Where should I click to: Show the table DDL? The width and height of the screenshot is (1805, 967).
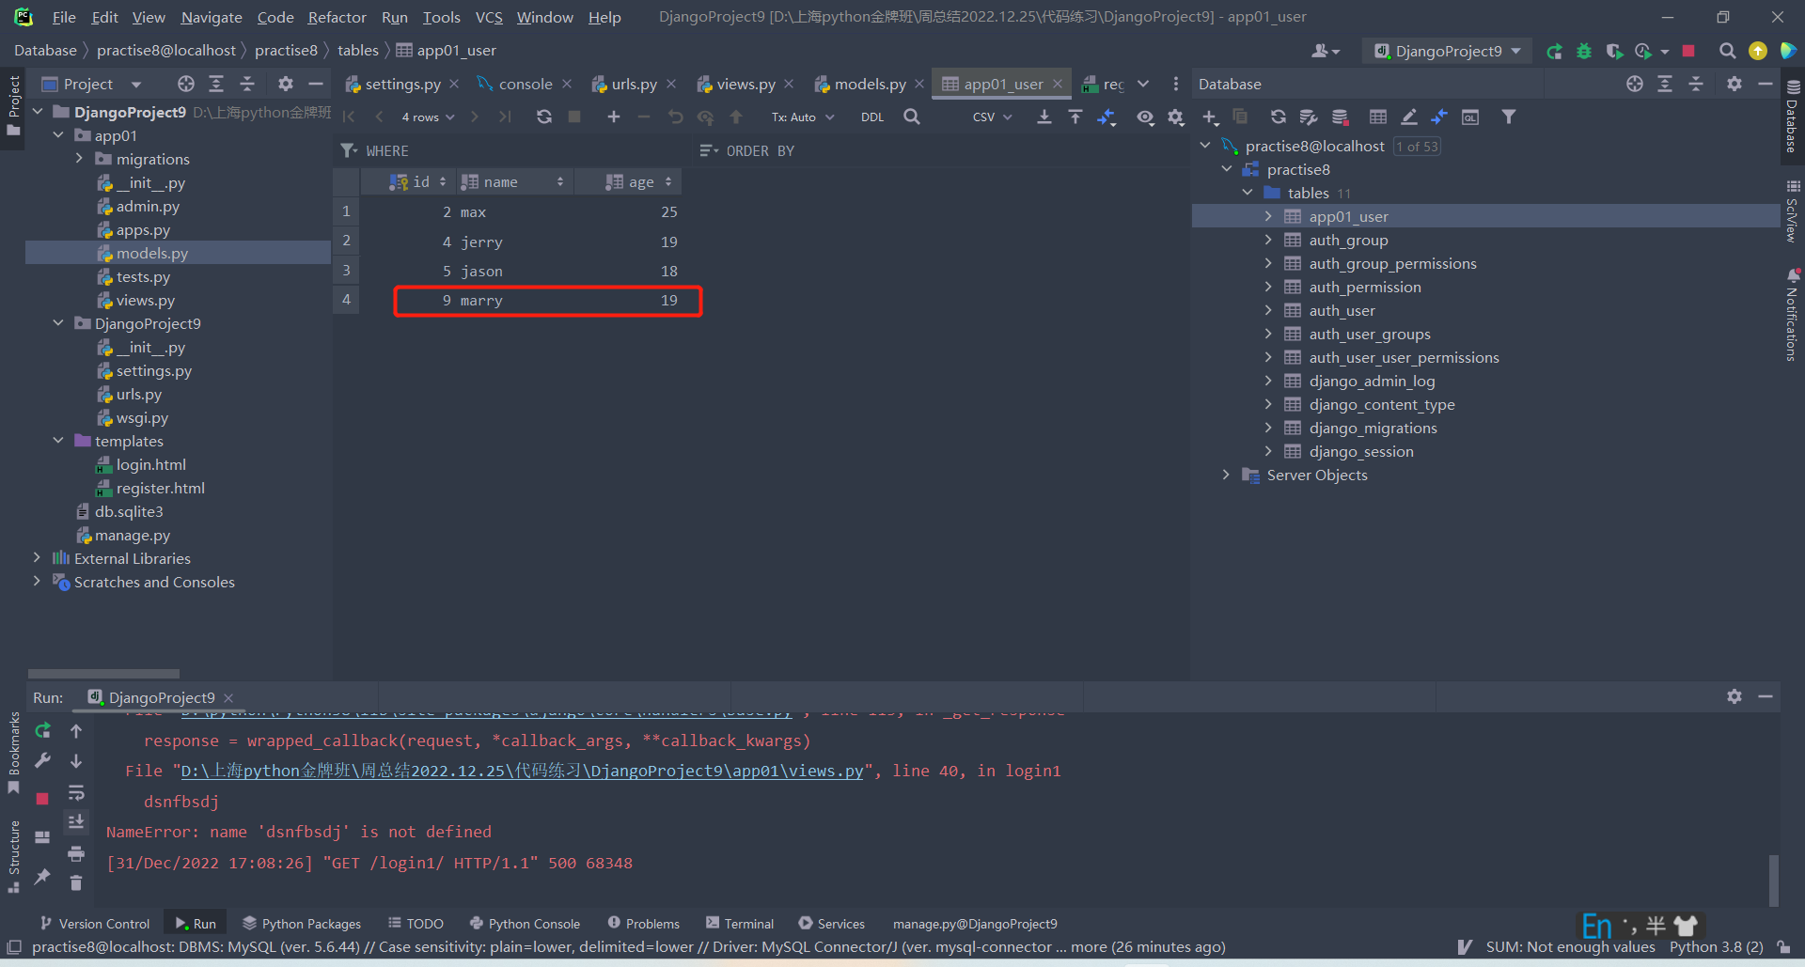click(x=872, y=117)
